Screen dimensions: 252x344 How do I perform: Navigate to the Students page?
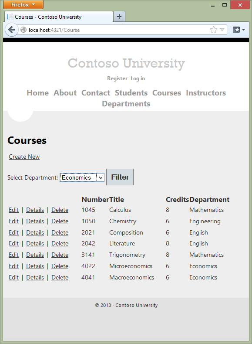[131, 93]
